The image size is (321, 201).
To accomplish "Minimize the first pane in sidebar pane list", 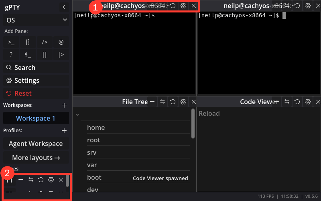I will 21,180.
